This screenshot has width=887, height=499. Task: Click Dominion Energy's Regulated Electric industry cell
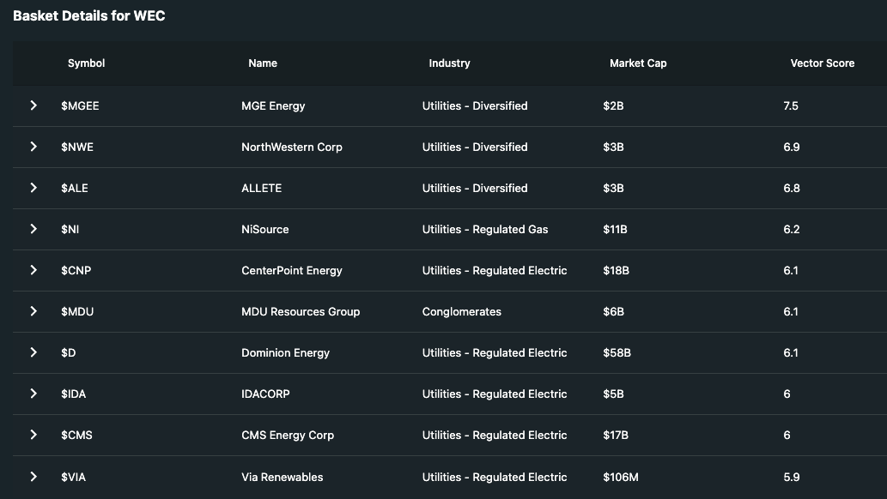click(495, 352)
